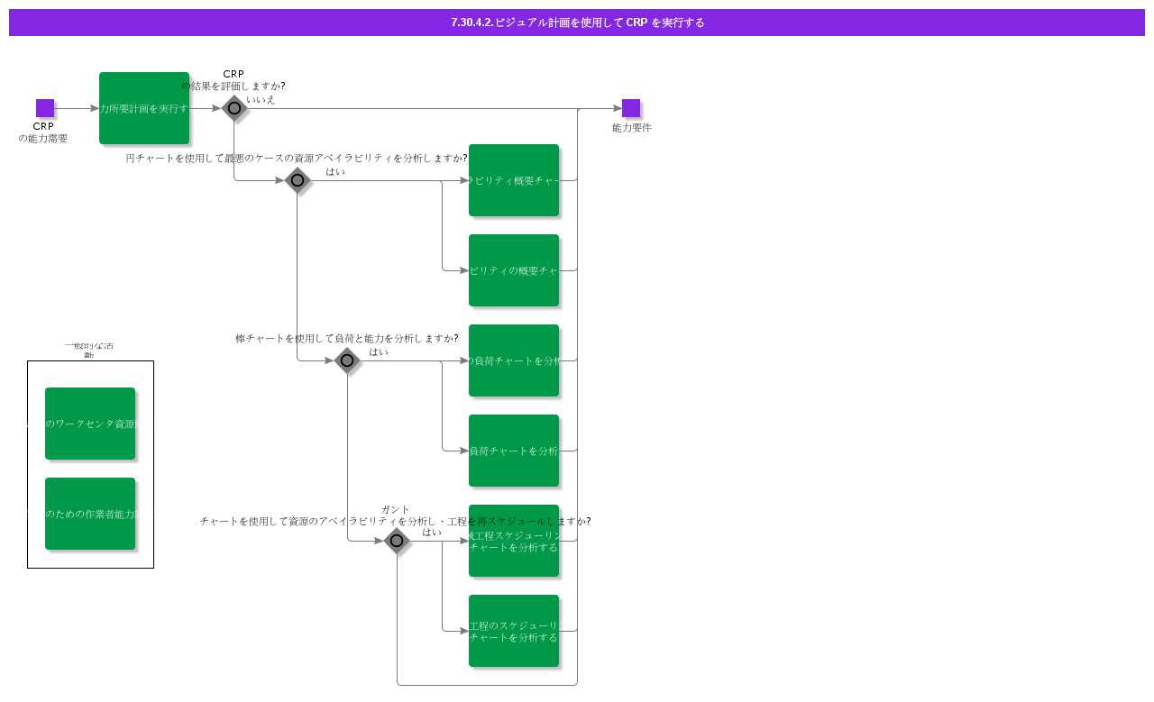Open the 械工程スケジューリン チャートを分析する box
This screenshot has width=1154, height=702.
coord(514,541)
